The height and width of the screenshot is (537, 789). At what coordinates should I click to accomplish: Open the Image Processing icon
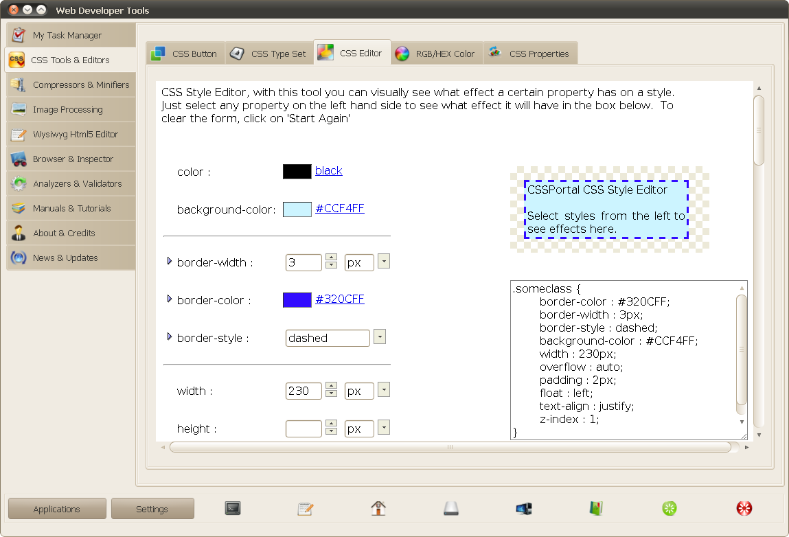click(19, 109)
